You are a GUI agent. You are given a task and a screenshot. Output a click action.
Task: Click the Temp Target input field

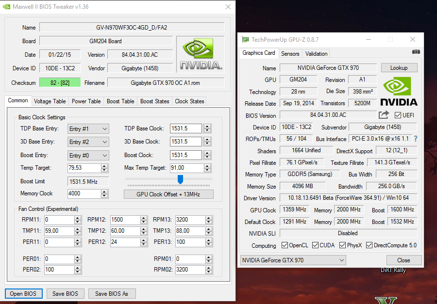point(84,168)
